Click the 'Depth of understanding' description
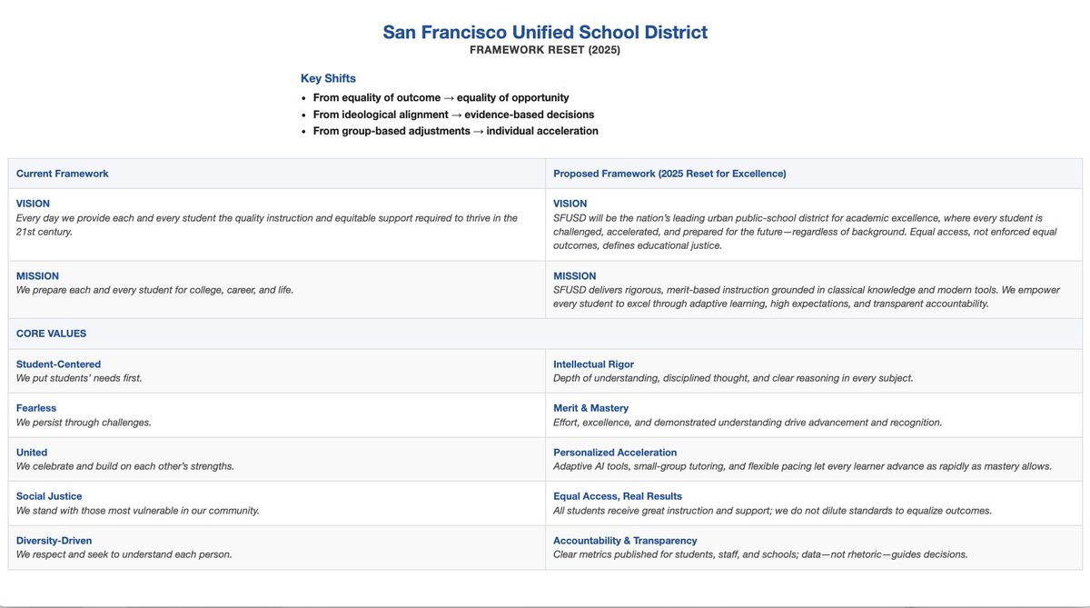The height and width of the screenshot is (608, 1090). [x=733, y=378]
